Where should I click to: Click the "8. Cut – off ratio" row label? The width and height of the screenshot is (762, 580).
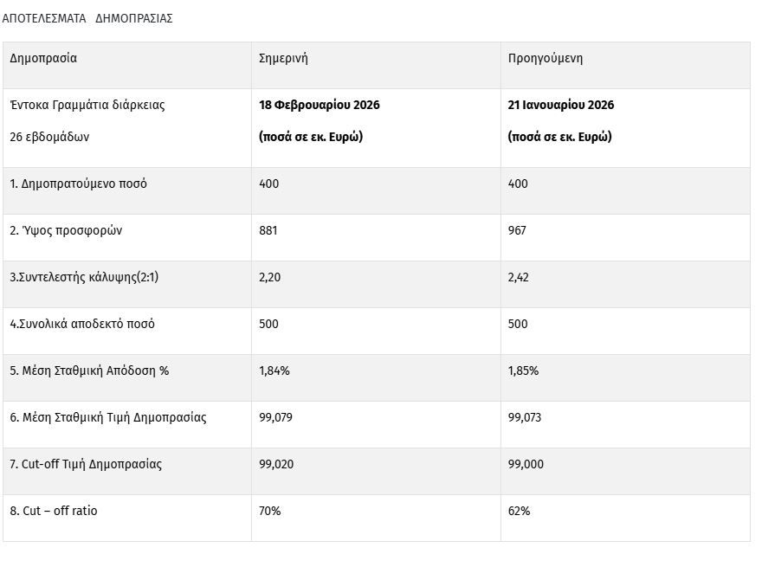point(54,511)
